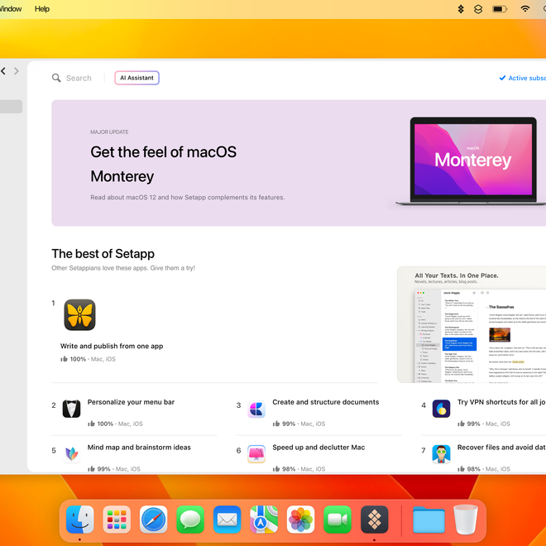Image resolution: width=546 pixels, height=546 pixels.
Task: Launch Safari from the Dock
Action: 154,520
